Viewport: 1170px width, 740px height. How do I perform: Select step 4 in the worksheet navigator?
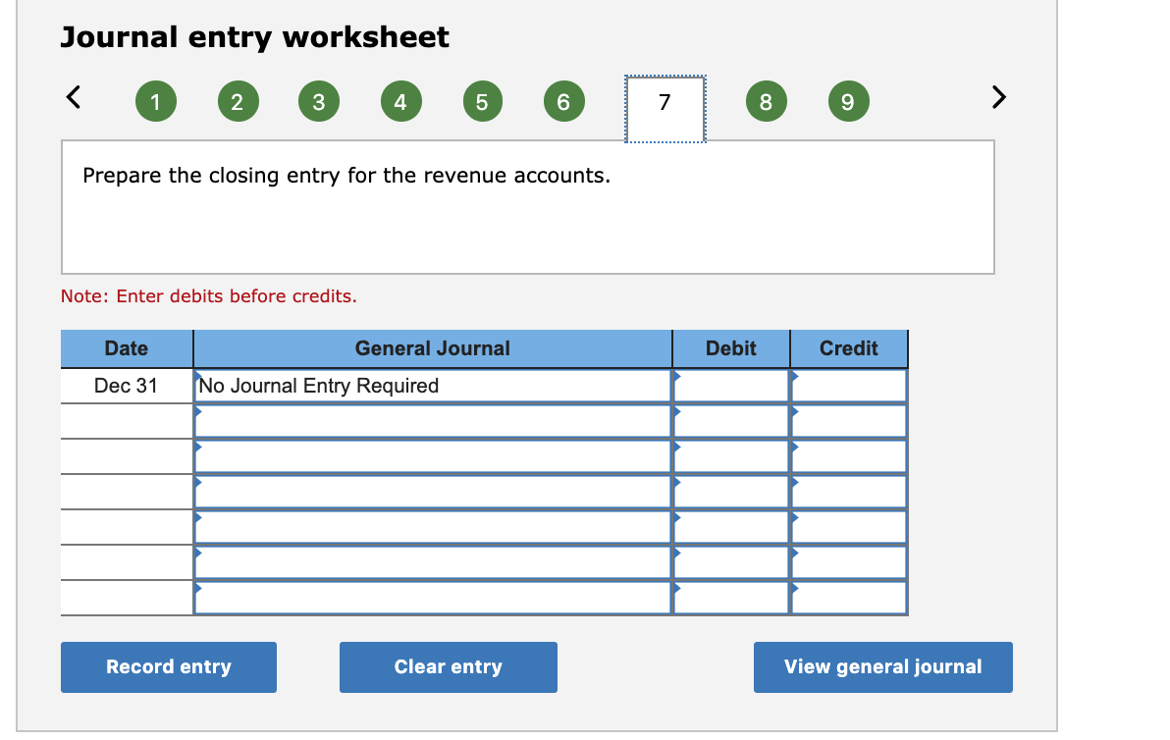(x=400, y=101)
